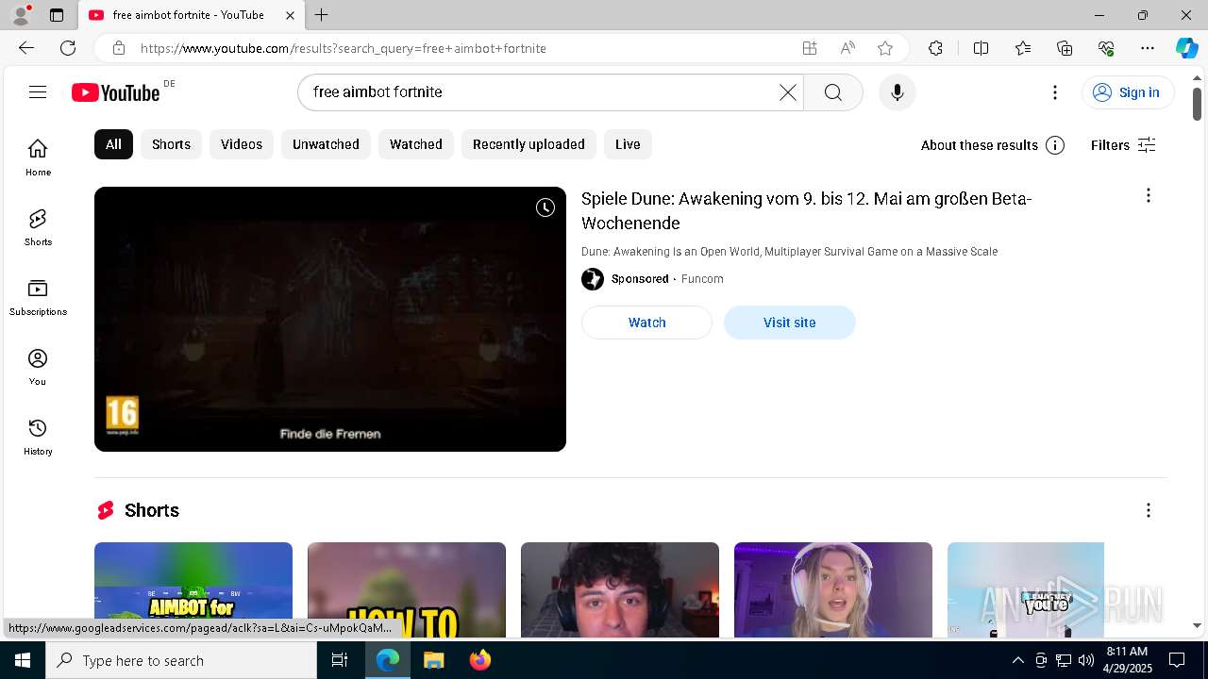The width and height of the screenshot is (1208, 679).
Task: Open the You section in sidebar
Action: [x=38, y=367]
